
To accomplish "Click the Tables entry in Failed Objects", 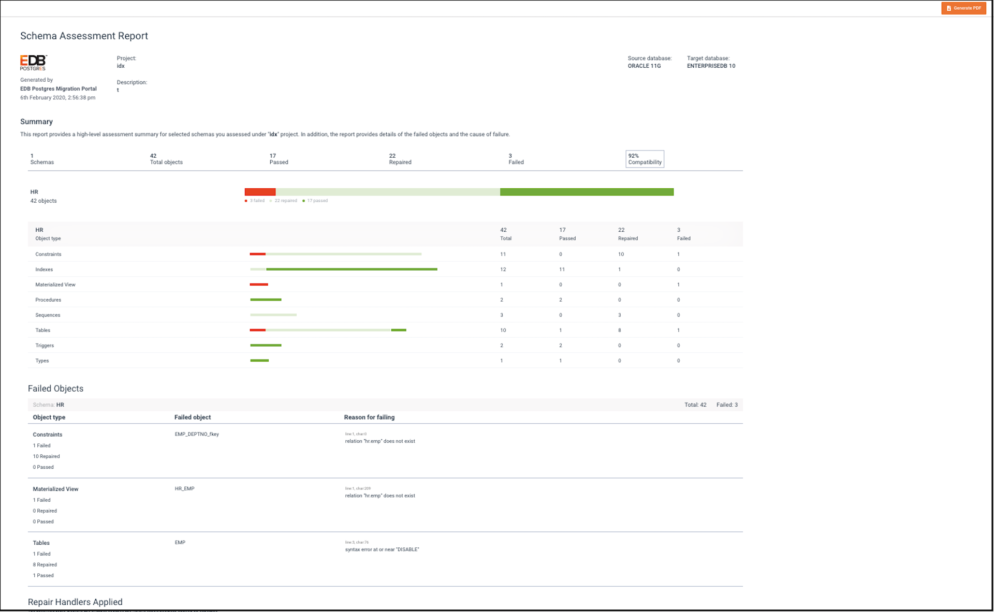I will (x=41, y=543).
